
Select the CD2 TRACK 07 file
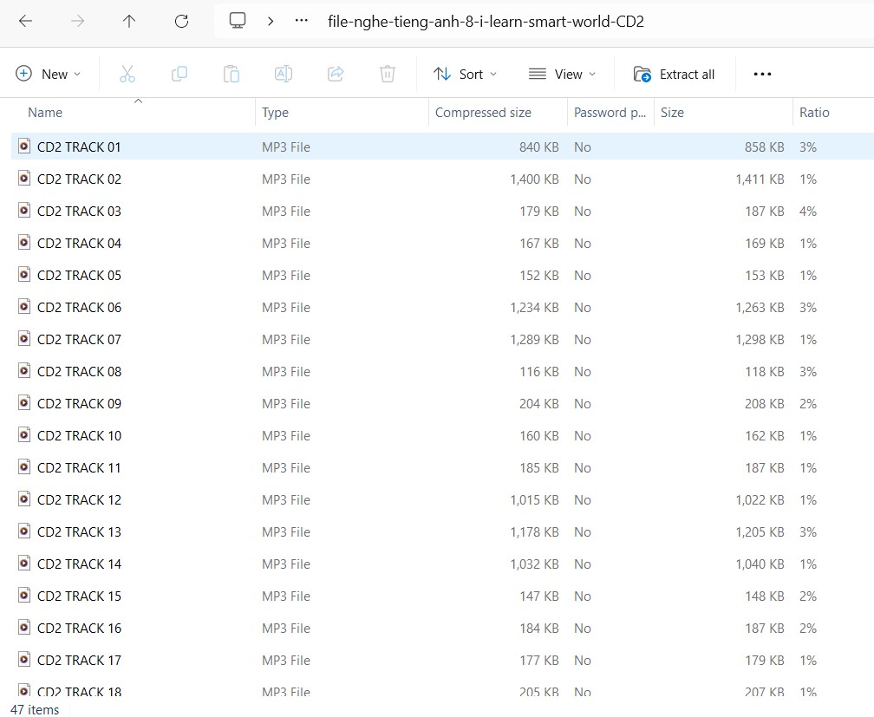pos(79,339)
